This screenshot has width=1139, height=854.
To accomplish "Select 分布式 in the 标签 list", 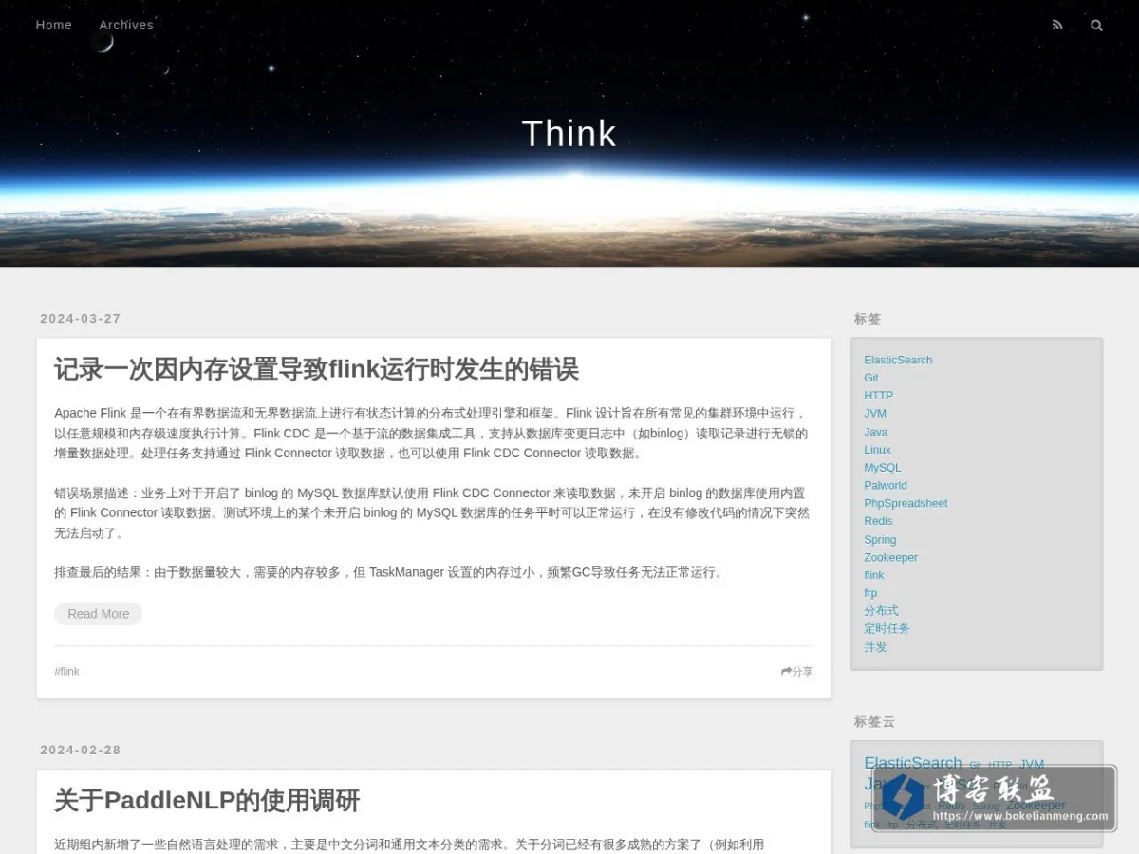I will click(x=881, y=610).
